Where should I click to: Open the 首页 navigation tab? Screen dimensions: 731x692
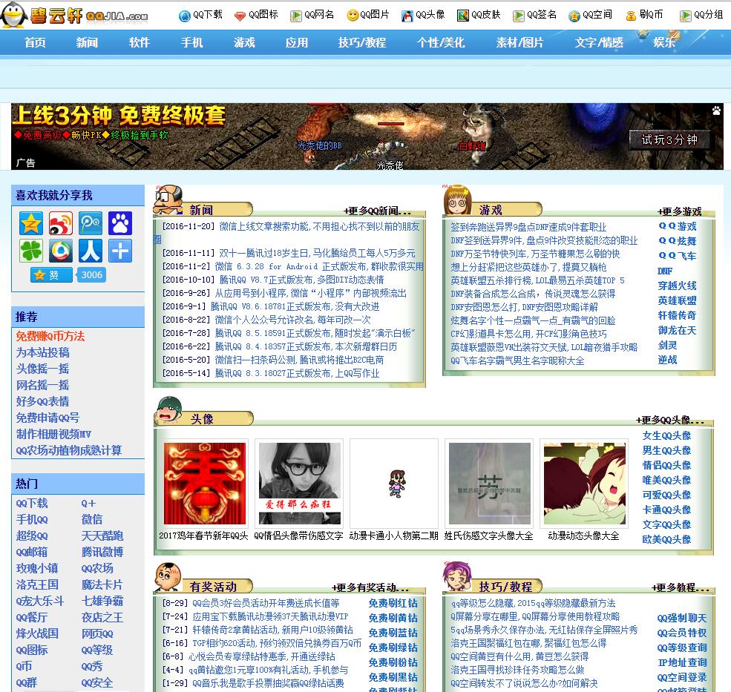coord(36,42)
